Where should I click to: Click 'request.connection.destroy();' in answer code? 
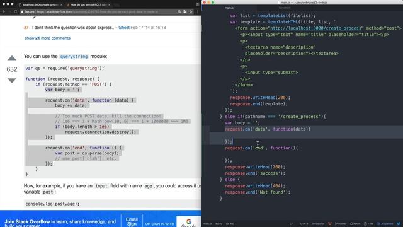coord(101,132)
